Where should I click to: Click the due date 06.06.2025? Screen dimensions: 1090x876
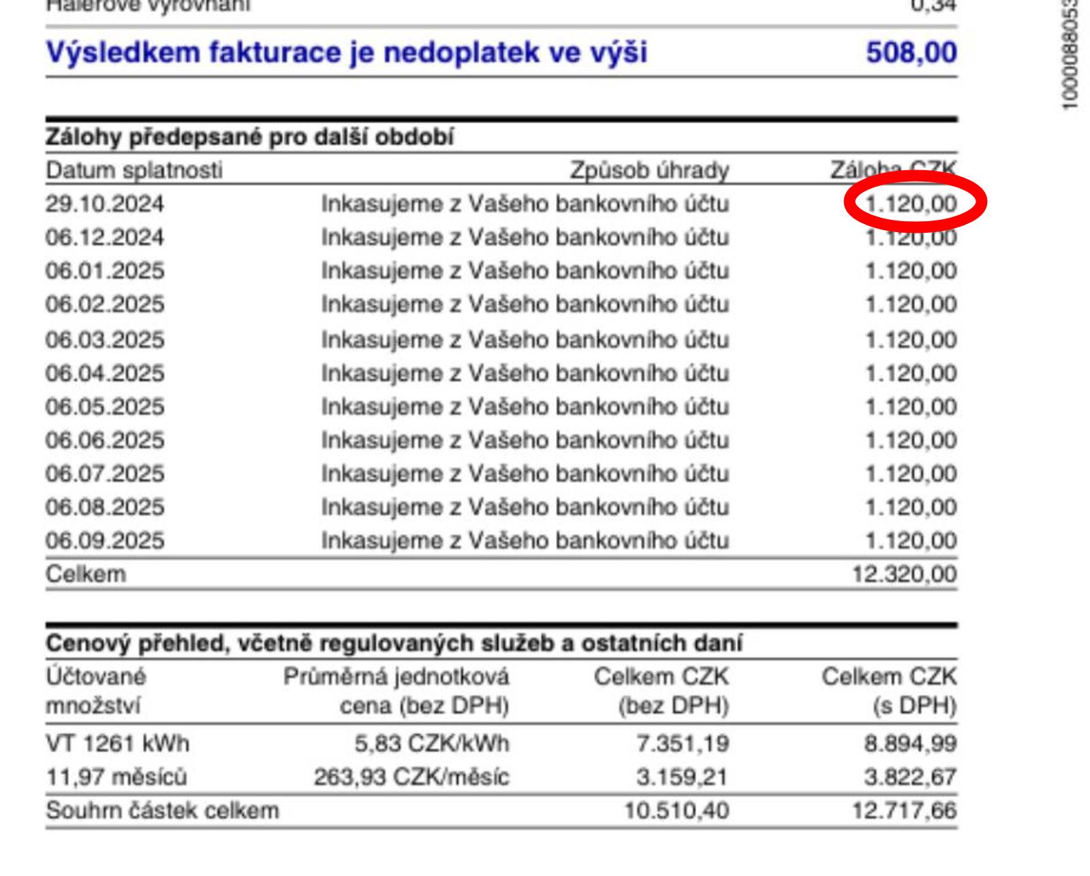(105, 440)
